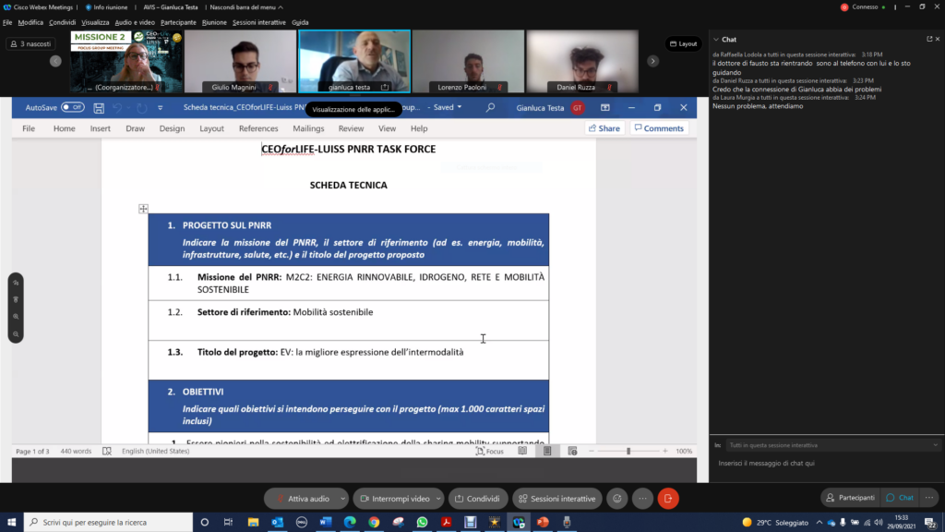Expand video options arrow beside Interrompi video

tap(438, 499)
